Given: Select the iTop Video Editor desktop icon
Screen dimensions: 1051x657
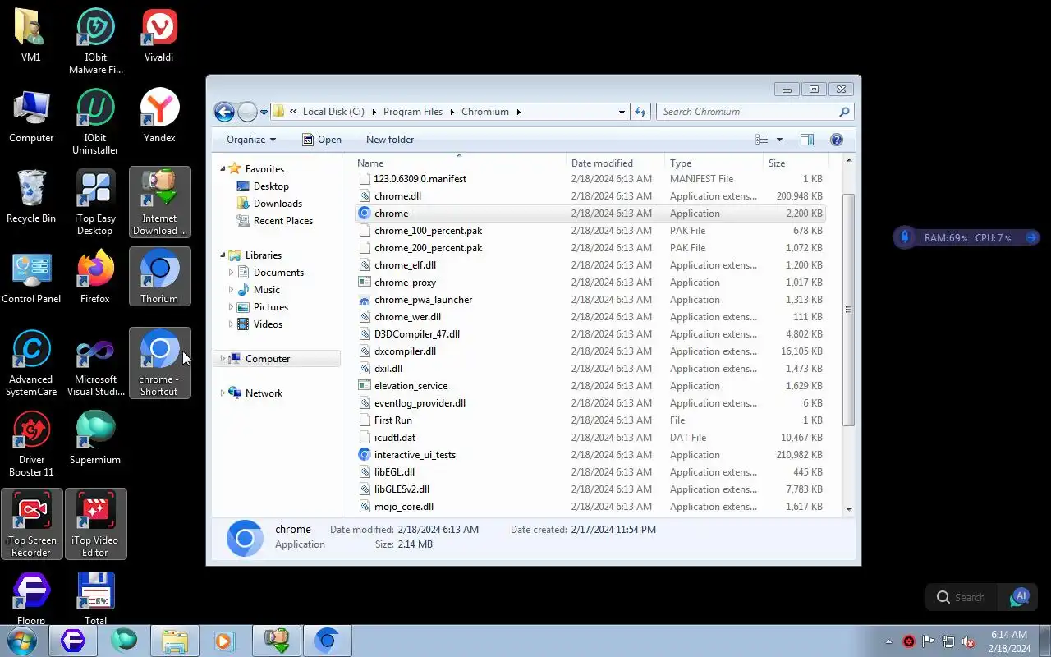Looking at the screenshot, I should pyautogui.click(x=95, y=524).
